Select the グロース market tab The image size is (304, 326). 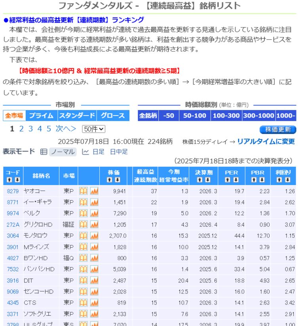click(113, 116)
